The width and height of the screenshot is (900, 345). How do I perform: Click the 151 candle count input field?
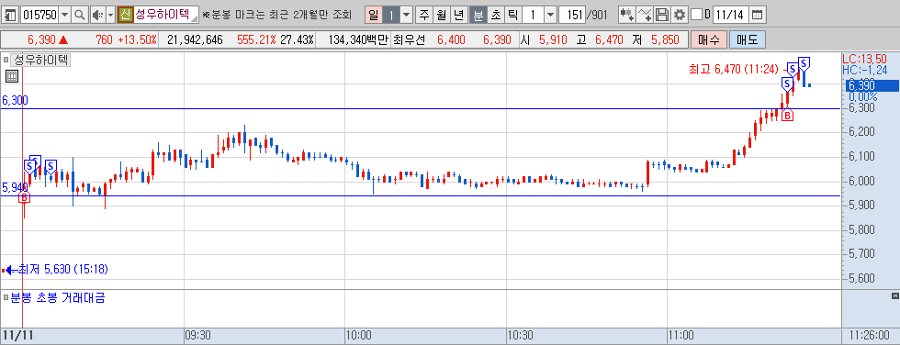[571, 15]
